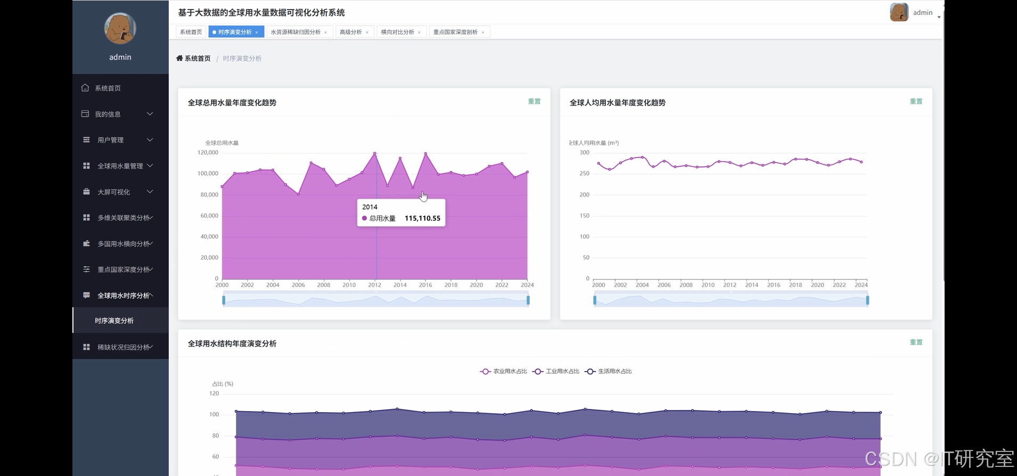Click left zoom handle of total water chart
Image resolution: width=1017 pixels, height=476 pixels.
click(x=224, y=300)
